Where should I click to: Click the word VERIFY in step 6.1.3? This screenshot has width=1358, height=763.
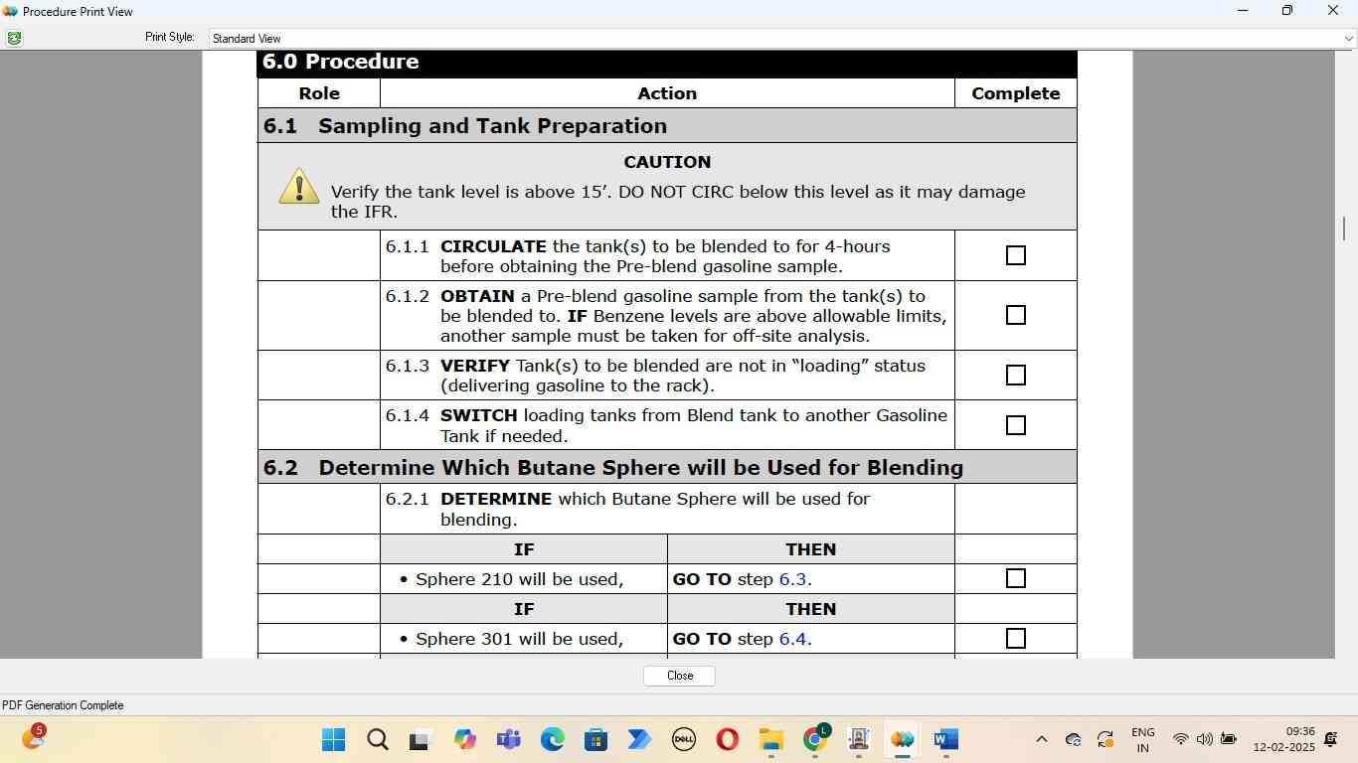pyautogui.click(x=474, y=366)
